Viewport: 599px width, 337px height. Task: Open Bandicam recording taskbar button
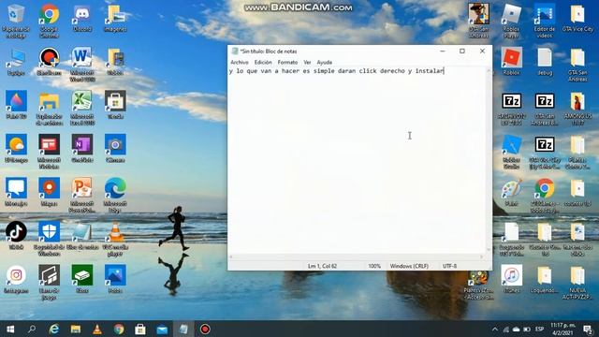pyautogui.click(x=205, y=329)
